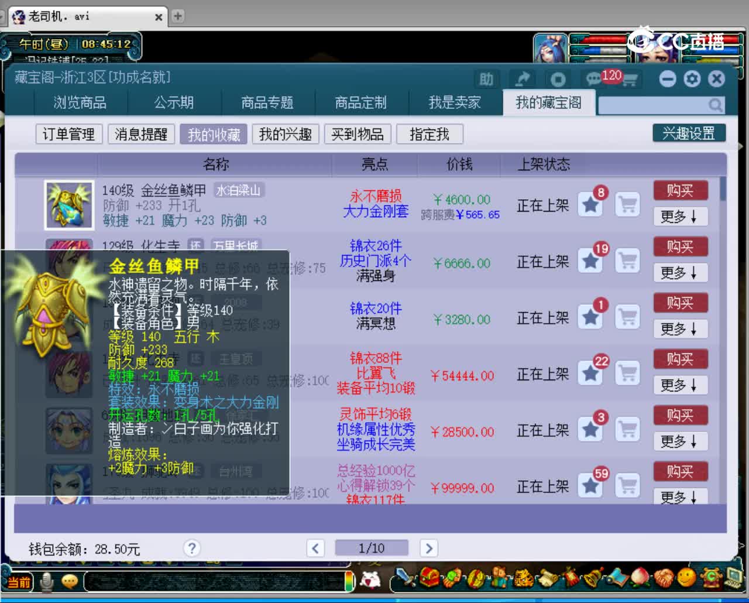The width and height of the screenshot is (749, 603).
Task: Toggle favorite star for 金丝鱼鳞甲 row
Action: point(590,204)
